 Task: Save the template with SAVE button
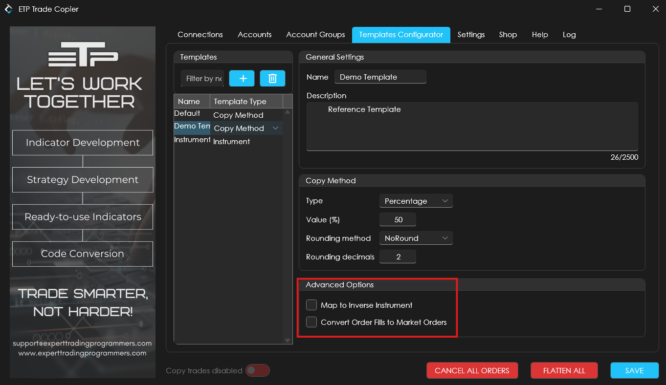[x=634, y=370]
